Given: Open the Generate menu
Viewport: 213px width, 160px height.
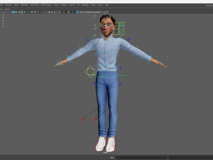Looking at the screenshot, I should pos(85,5).
